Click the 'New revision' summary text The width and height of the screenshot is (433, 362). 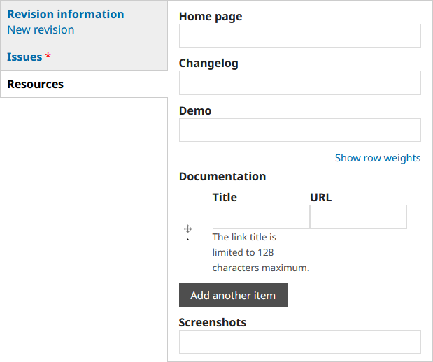(x=41, y=30)
